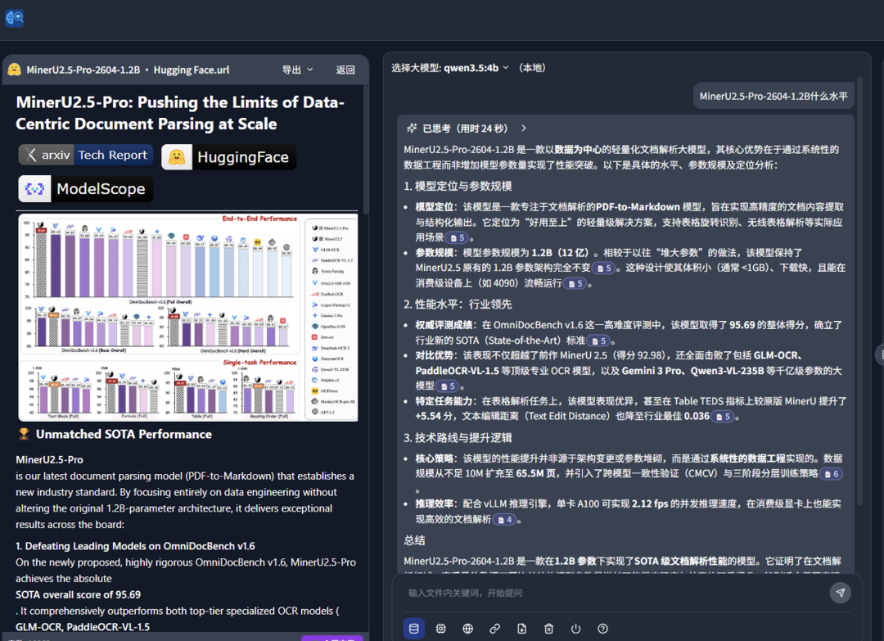
Task: Click the Hugging Face emoji beside the filename
Action: [x=14, y=70]
